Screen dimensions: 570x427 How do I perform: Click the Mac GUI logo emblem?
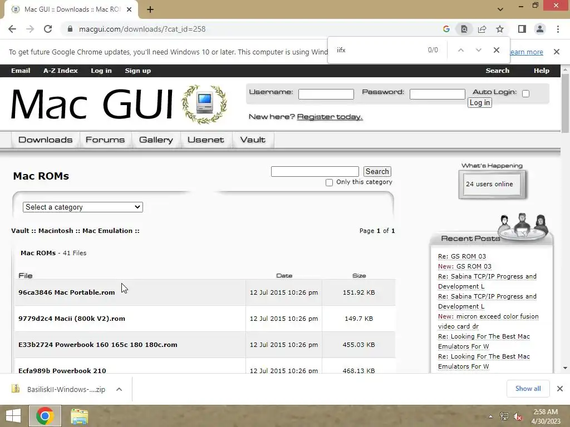click(x=204, y=104)
